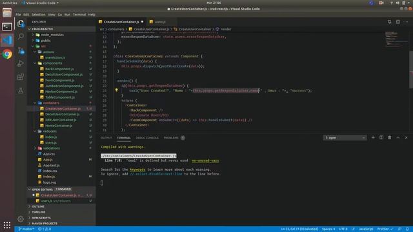The height and width of the screenshot is (232, 413).
Task: Open the Extensions view
Action: pos(21,77)
